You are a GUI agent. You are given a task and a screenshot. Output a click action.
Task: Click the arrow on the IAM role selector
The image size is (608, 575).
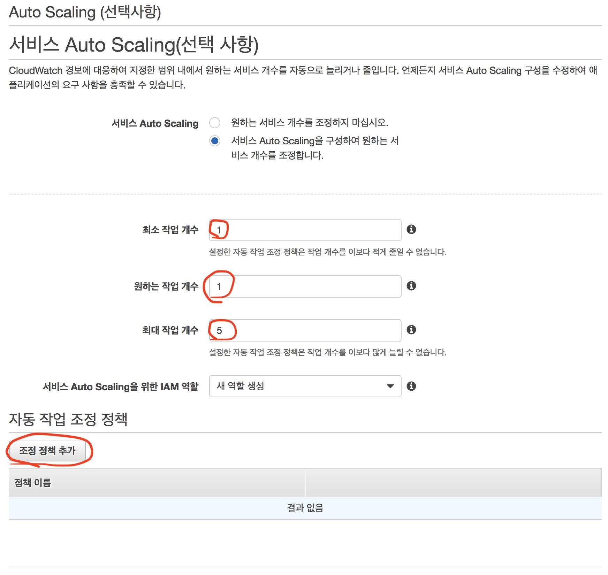[x=390, y=386]
